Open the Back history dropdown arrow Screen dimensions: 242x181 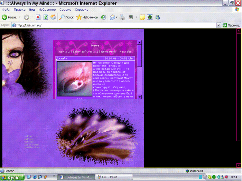pos(20,17)
